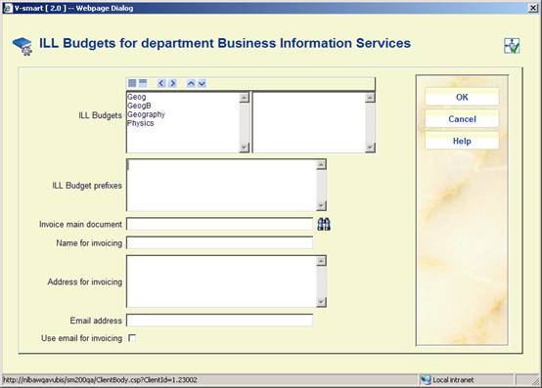Select Geography in the ILL Budgets list
Screen dimensions: 542x388
pyautogui.click(x=146, y=114)
